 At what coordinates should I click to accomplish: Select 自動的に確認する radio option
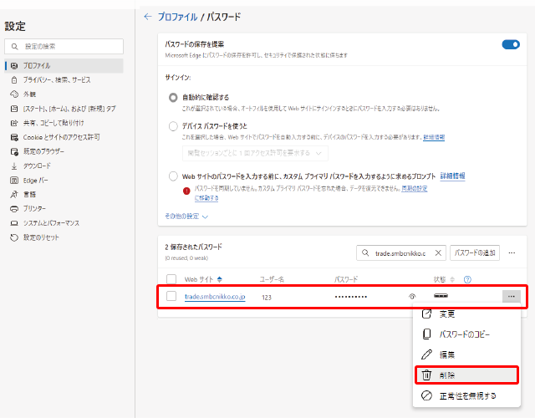(x=173, y=97)
